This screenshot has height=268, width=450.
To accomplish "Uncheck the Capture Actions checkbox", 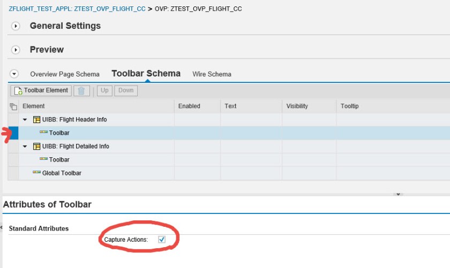I will 162,240.
